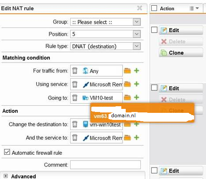Delete vm-win10test destination using trash icon
Viewport: 206px width, 179px height.
coord(75,124)
